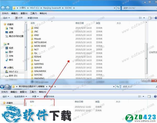This screenshot has width=157, height=123.
Task: Open Help icon in RUS window
Action: click(155, 97)
